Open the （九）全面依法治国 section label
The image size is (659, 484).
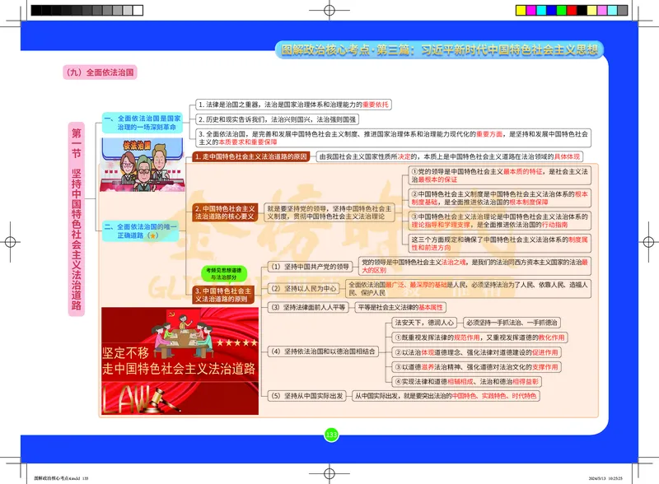click(x=99, y=70)
